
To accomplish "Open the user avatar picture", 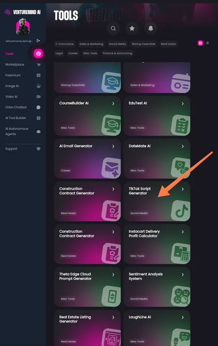I will 23,26.
